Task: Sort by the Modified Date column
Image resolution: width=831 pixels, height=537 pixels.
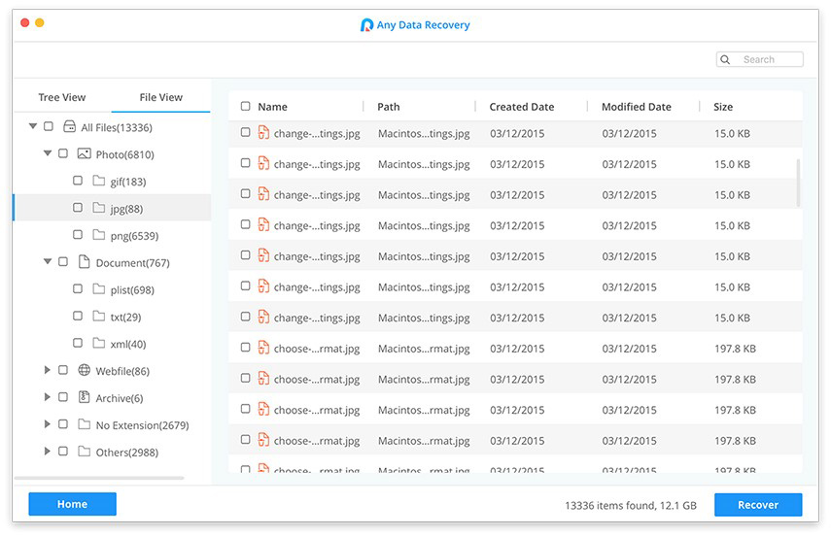Action: (x=636, y=107)
